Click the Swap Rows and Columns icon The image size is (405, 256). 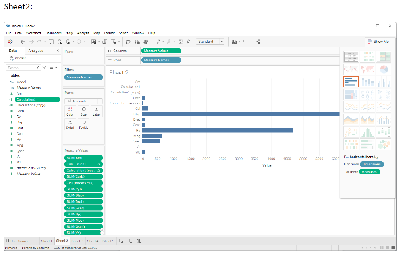[x=128, y=42]
